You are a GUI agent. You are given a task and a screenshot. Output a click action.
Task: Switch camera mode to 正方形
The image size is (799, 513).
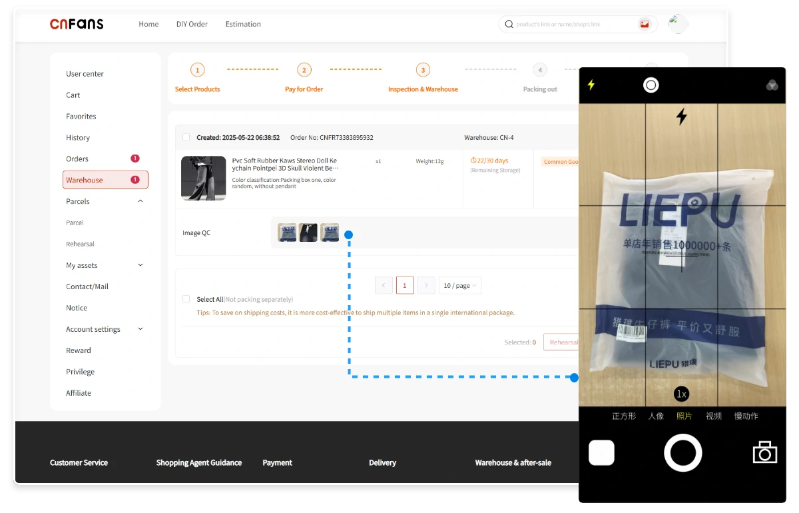[624, 416]
